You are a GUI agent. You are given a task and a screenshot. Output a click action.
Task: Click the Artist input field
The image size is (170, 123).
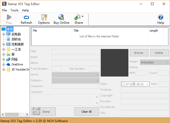[x=76, y=57]
